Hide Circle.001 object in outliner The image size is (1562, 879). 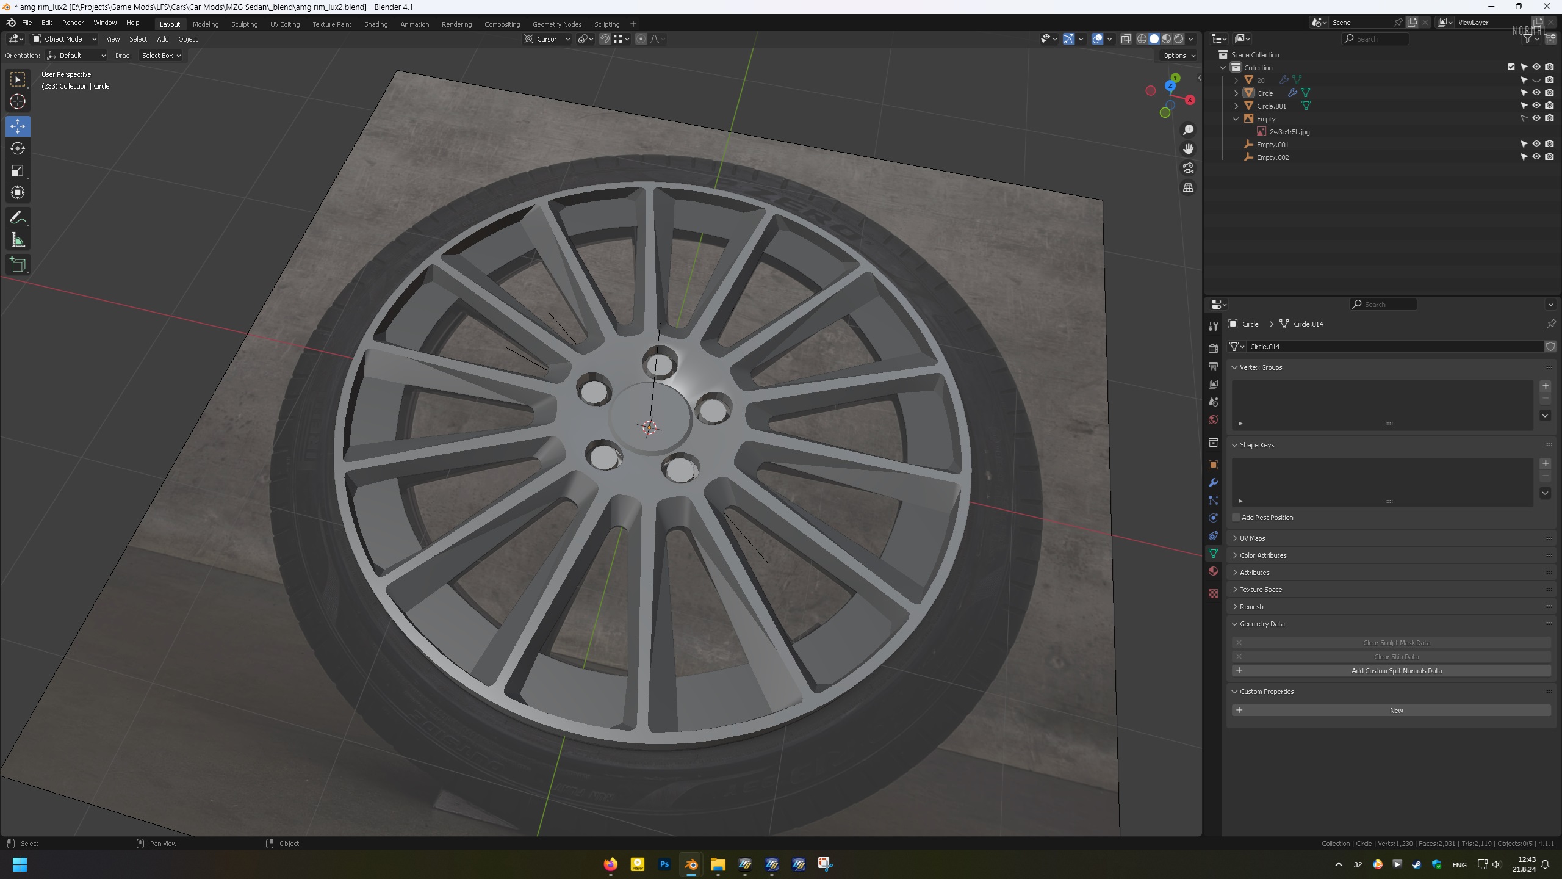(x=1536, y=106)
